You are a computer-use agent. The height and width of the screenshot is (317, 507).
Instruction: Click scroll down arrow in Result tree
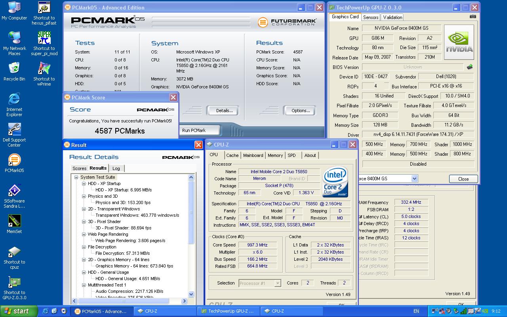click(191, 294)
